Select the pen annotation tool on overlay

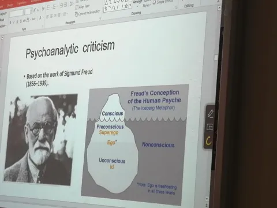click(211, 113)
